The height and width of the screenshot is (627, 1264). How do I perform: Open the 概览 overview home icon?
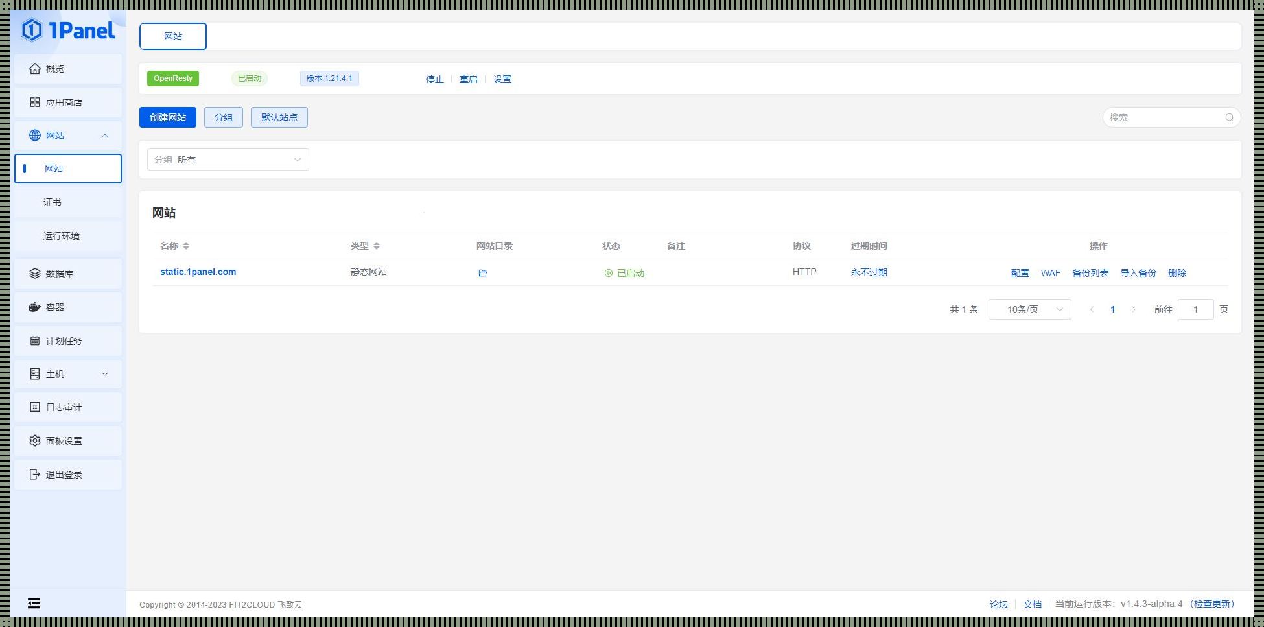click(35, 69)
